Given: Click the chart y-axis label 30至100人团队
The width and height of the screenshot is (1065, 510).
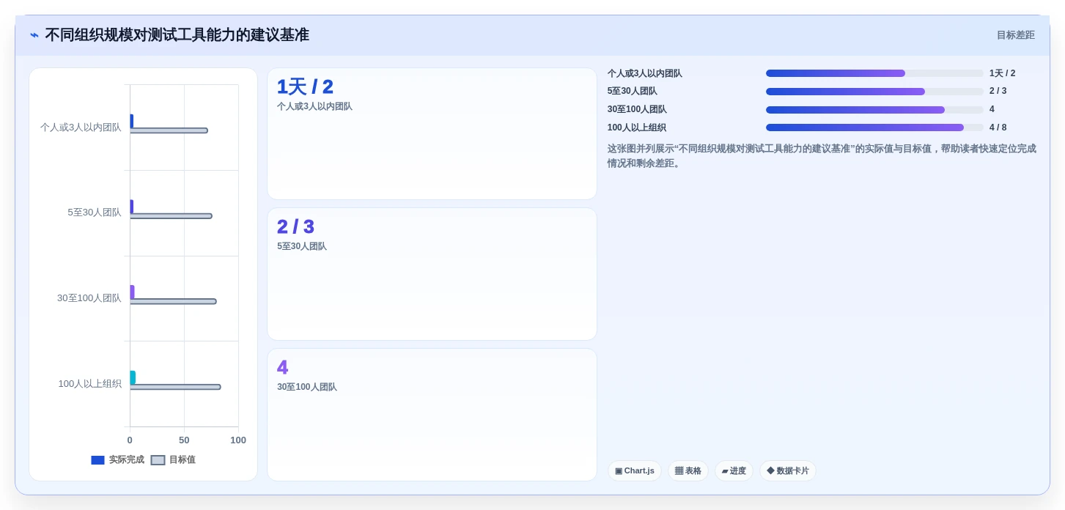Looking at the screenshot, I should 89,298.
